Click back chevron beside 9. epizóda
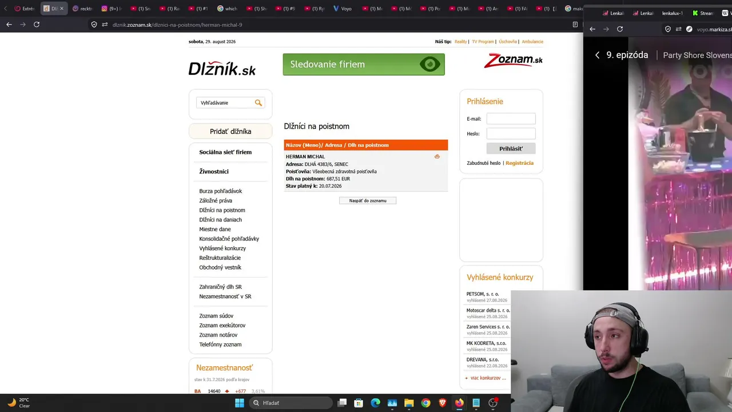 597,55
